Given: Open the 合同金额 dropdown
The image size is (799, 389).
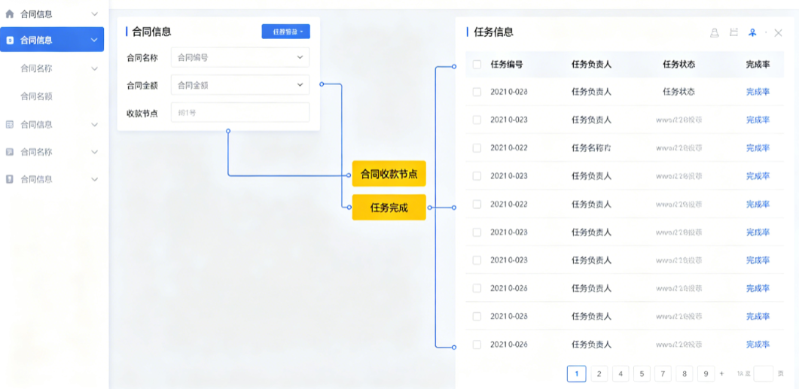Looking at the screenshot, I should pyautogui.click(x=240, y=85).
